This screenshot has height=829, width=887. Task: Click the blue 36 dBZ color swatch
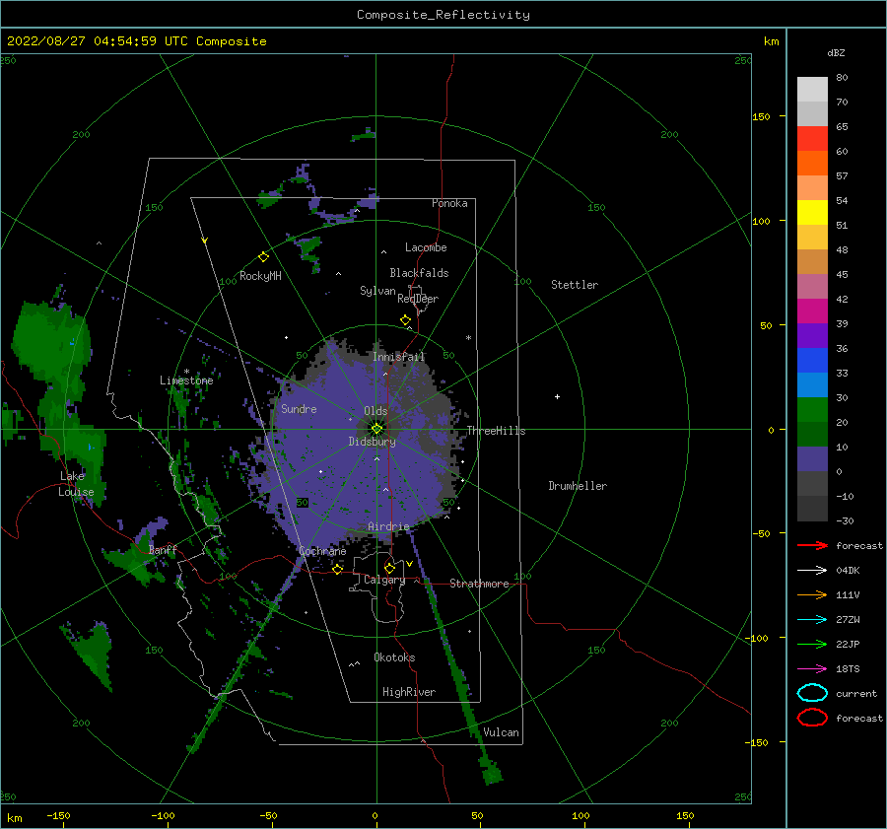point(812,361)
